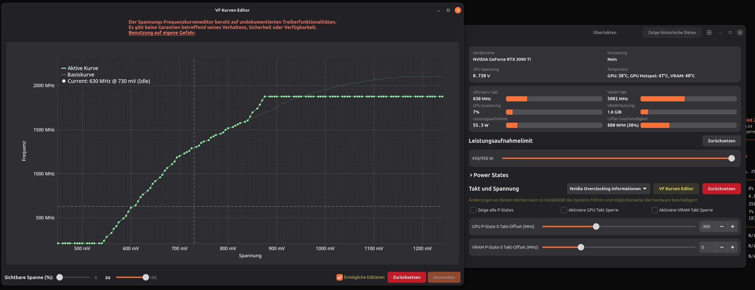Click the VRAM Takt usage bar
Viewport: 755px width, 290px height.
point(688,99)
